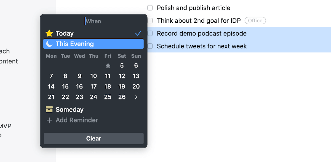
Task: Click the star marking today's date on calendar
Action: click(x=108, y=66)
